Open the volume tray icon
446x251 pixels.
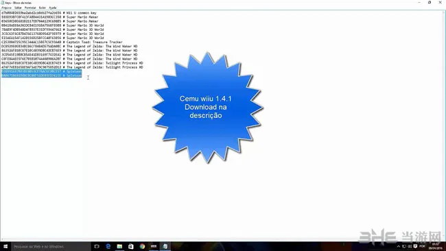coord(410,246)
